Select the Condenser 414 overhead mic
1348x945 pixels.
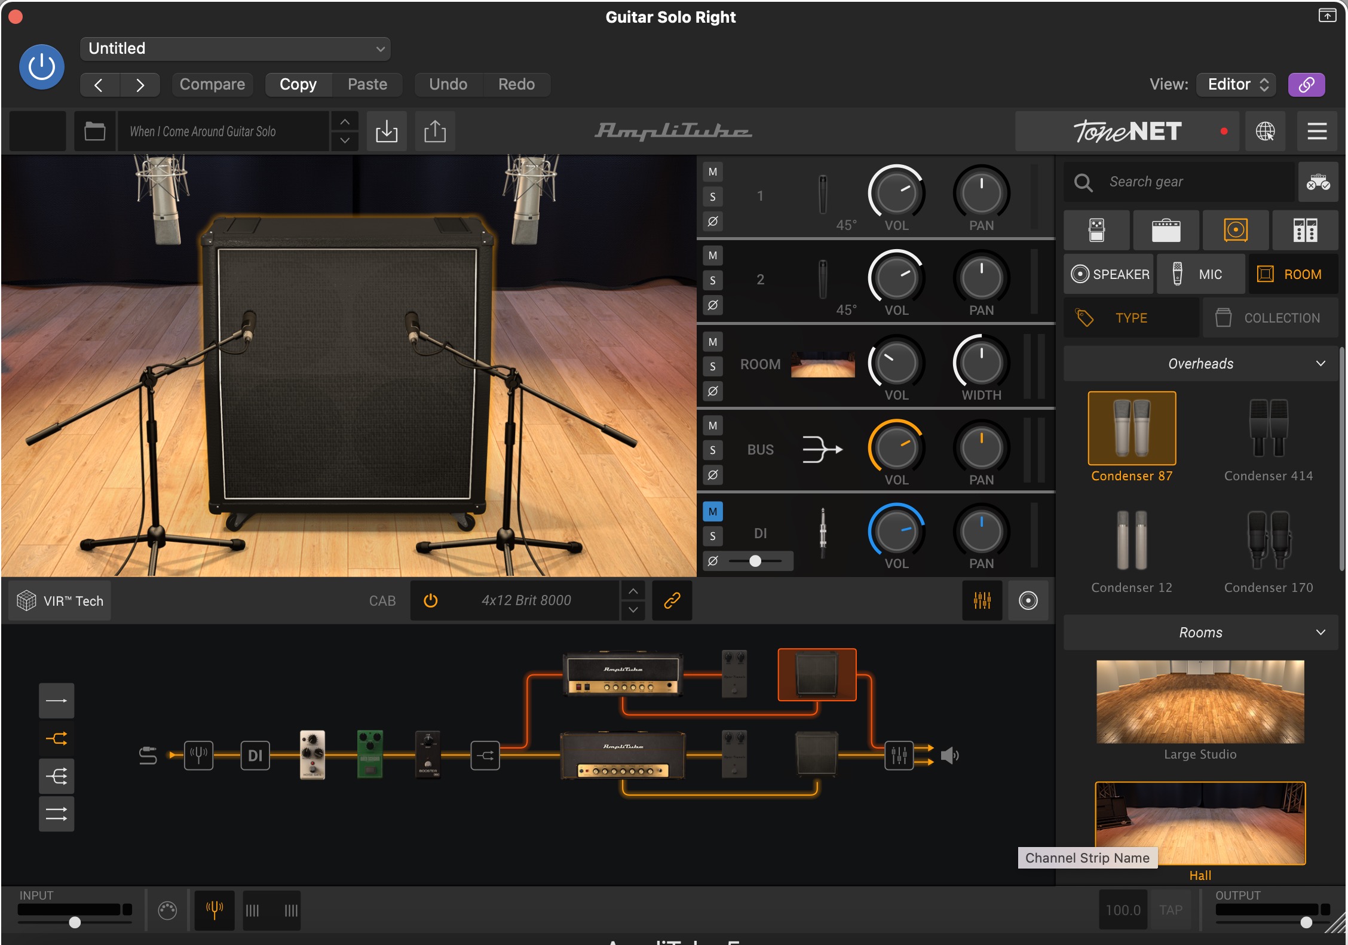[x=1269, y=428]
